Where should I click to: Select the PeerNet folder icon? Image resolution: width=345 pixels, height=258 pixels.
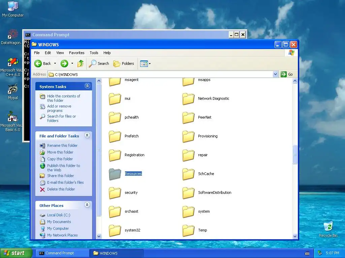point(188,118)
